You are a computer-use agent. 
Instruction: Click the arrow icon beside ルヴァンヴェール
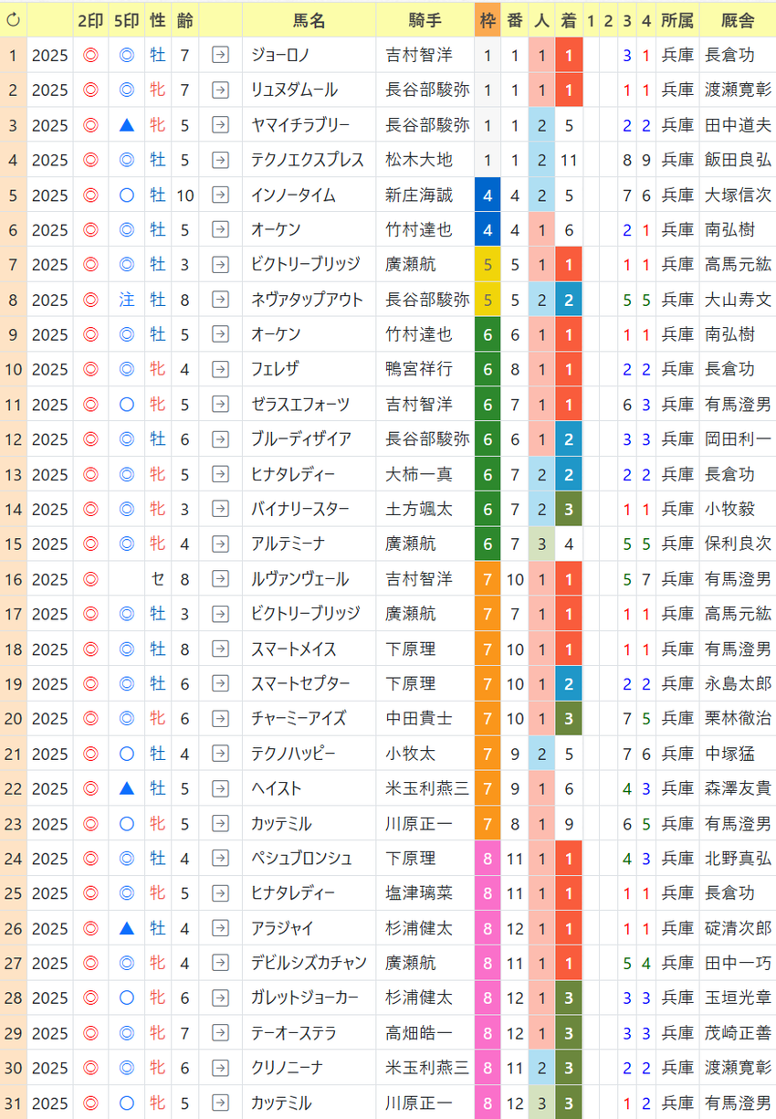[x=220, y=579]
